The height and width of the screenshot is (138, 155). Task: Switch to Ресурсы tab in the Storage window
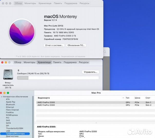pos(84,62)
